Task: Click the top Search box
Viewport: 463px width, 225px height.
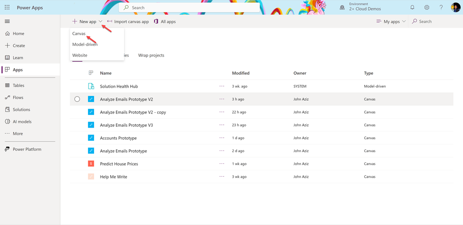Action: pyautogui.click(x=189, y=8)
